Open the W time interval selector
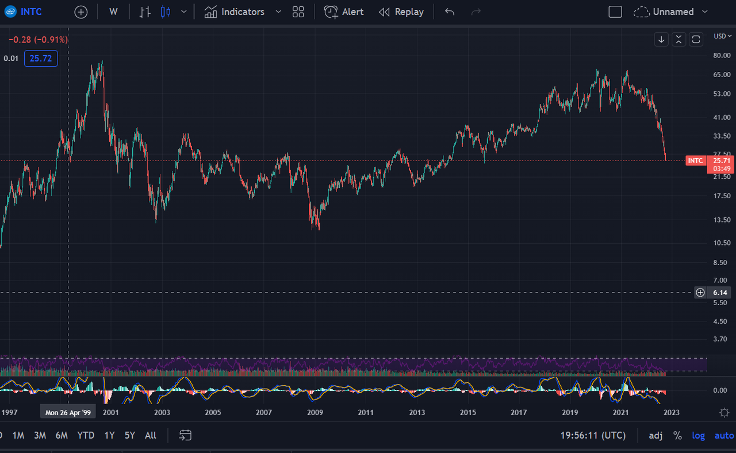 point(113,11)
